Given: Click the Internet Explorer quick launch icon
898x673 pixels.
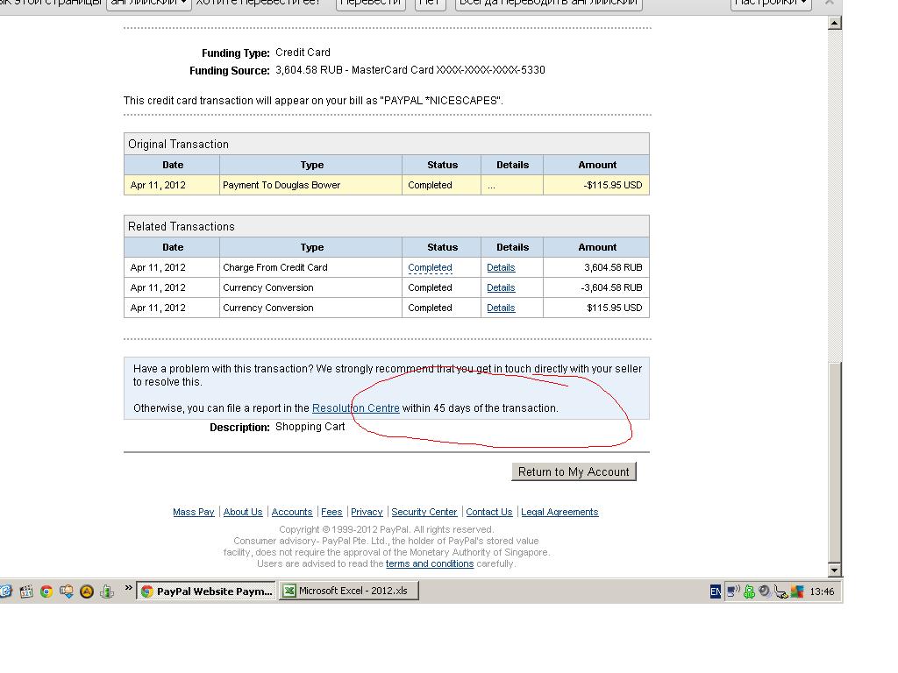Looking at the screenshot, I should (5, 592).
